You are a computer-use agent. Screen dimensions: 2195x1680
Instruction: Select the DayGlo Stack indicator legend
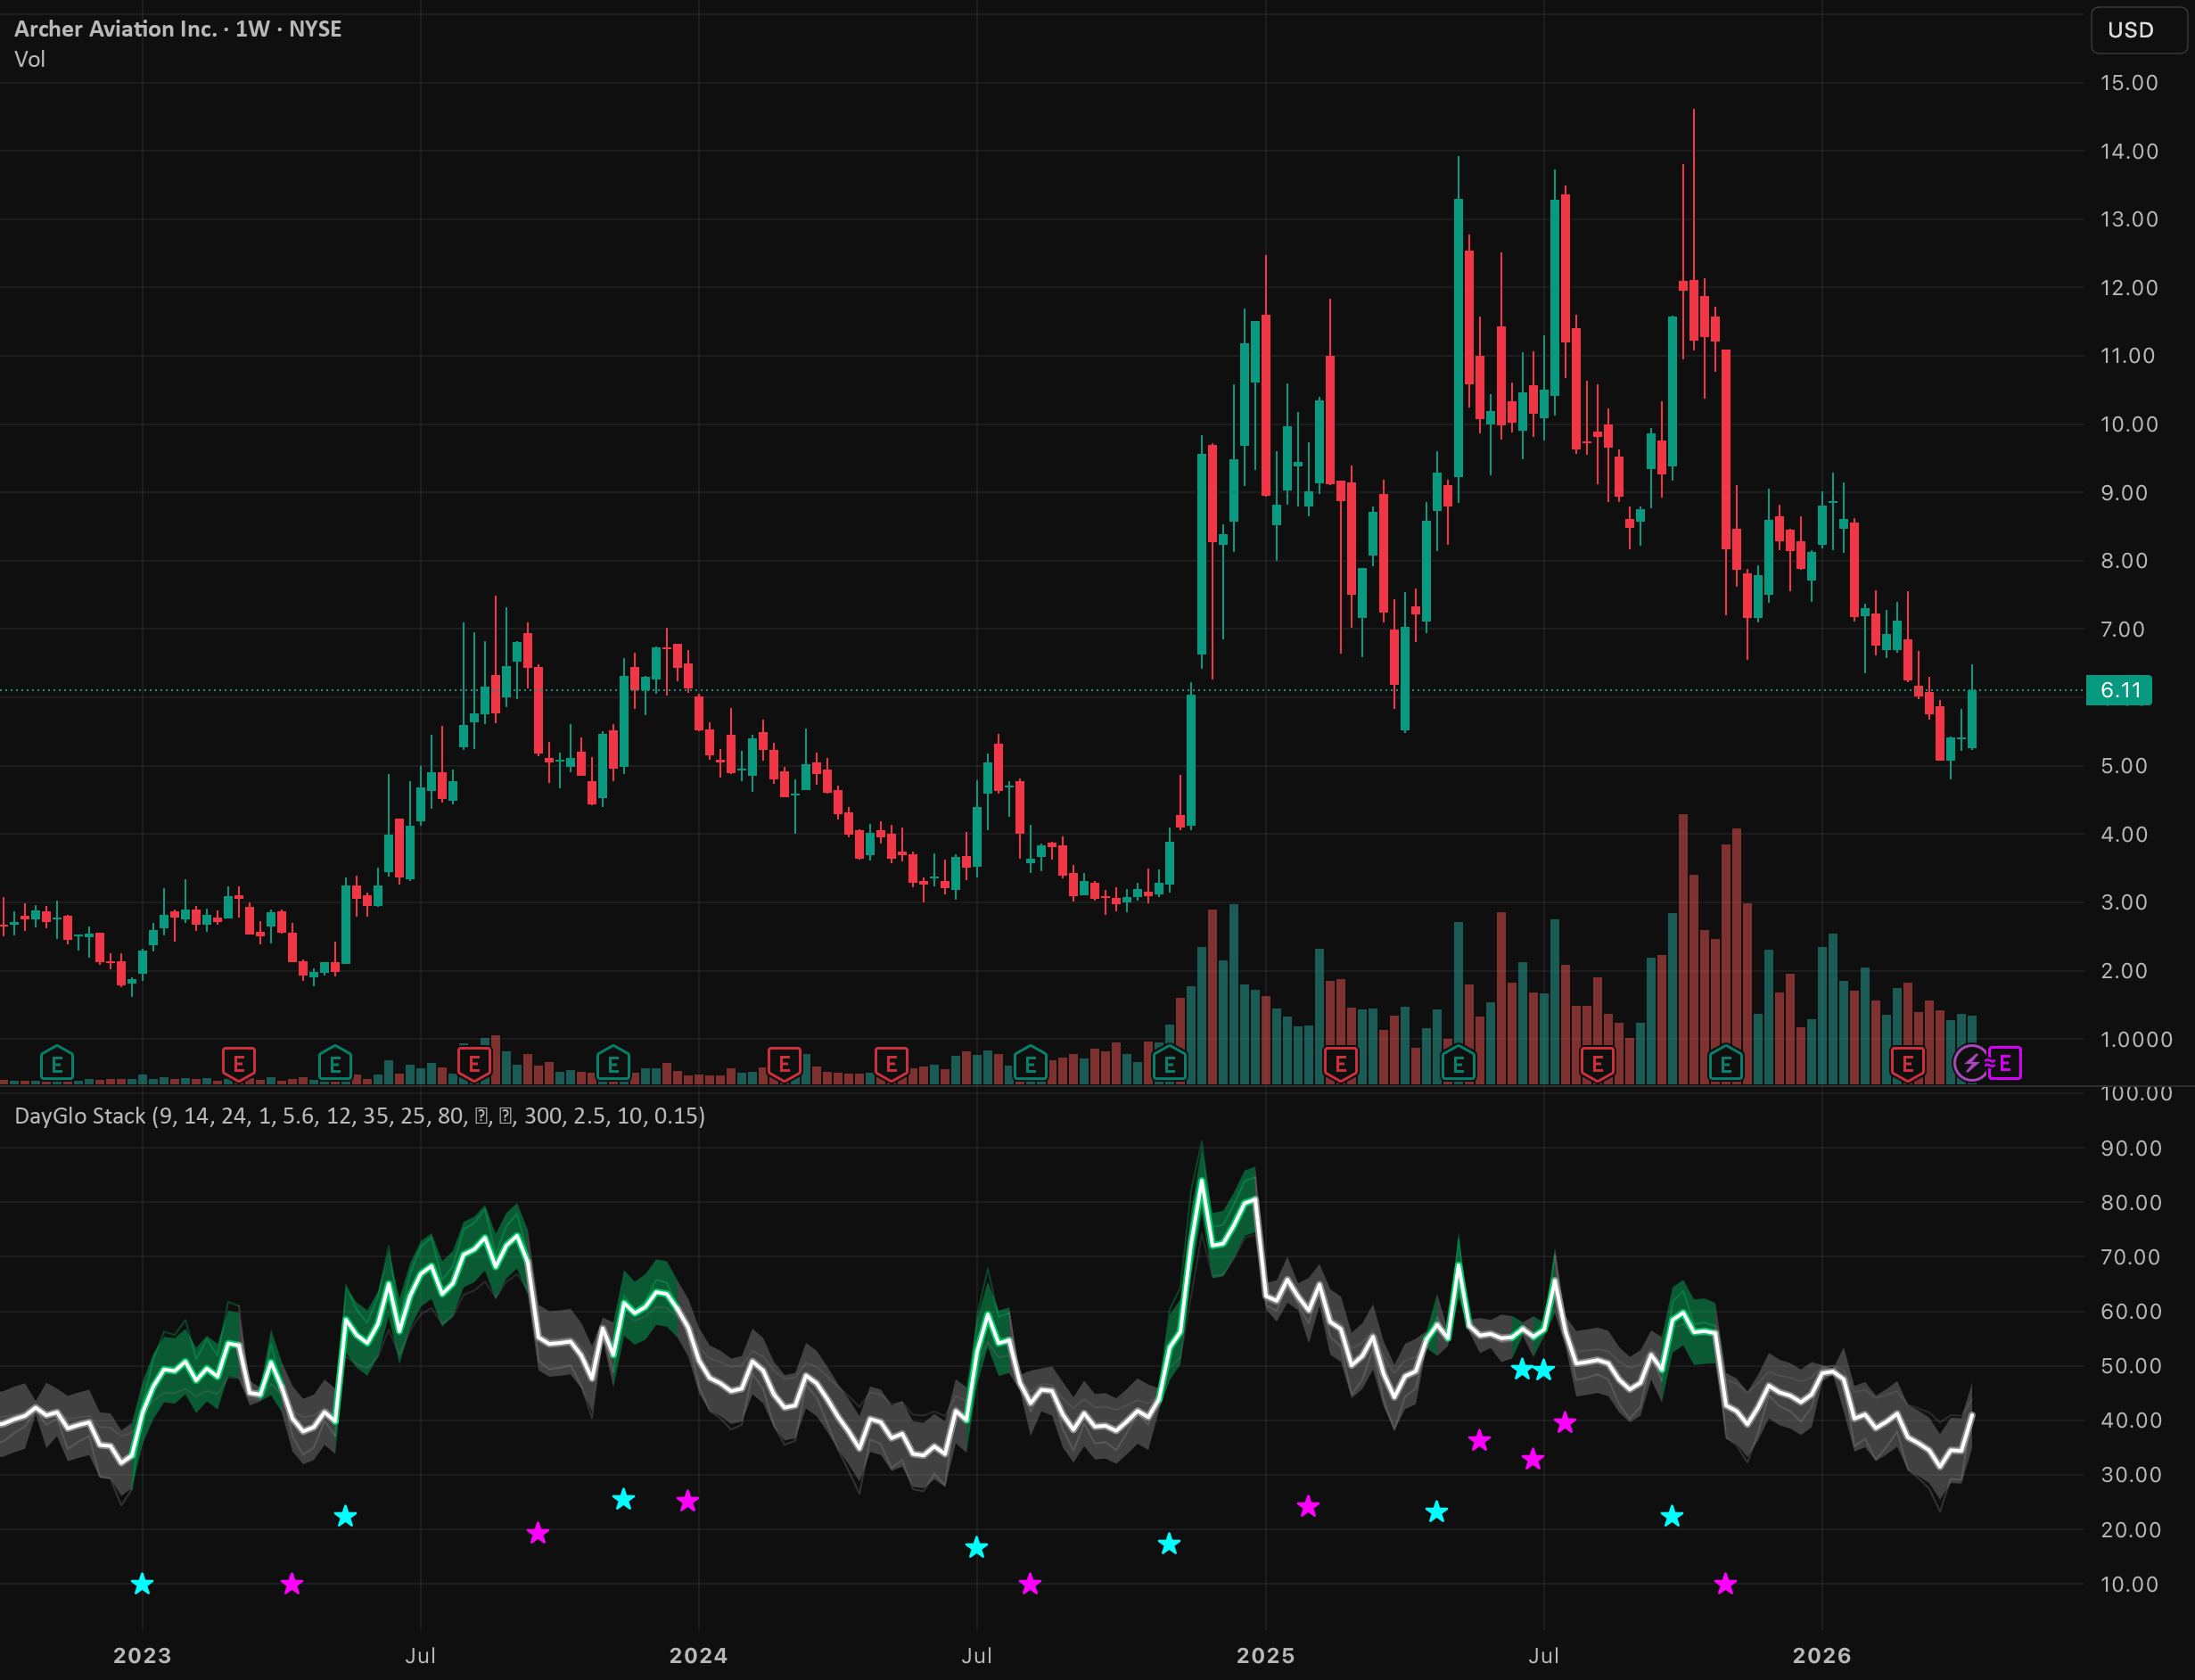tap(360, 1116)
